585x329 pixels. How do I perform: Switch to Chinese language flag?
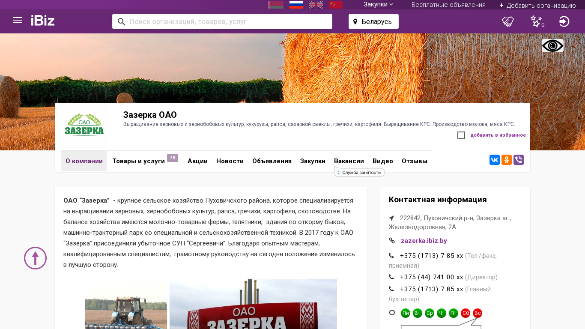click(x=336, y=4)
